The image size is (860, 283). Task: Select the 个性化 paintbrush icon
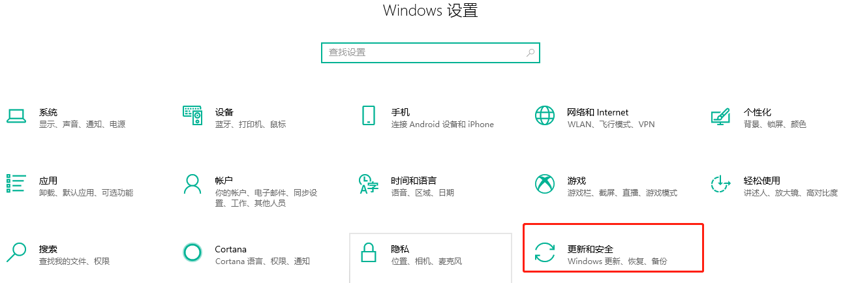720,116
